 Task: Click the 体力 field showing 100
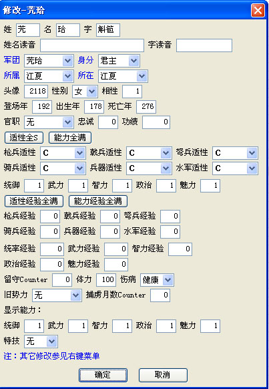coord(106,280)
